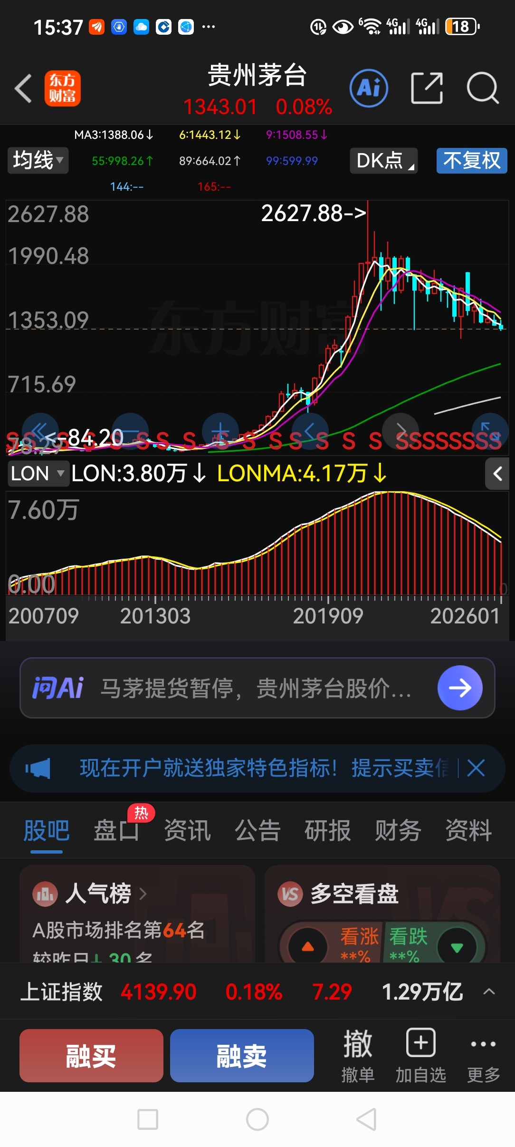Switch to the 资料 tab
Image resolution: width=515 pixels, height=1147 pixels.
[x=468, y=831]
